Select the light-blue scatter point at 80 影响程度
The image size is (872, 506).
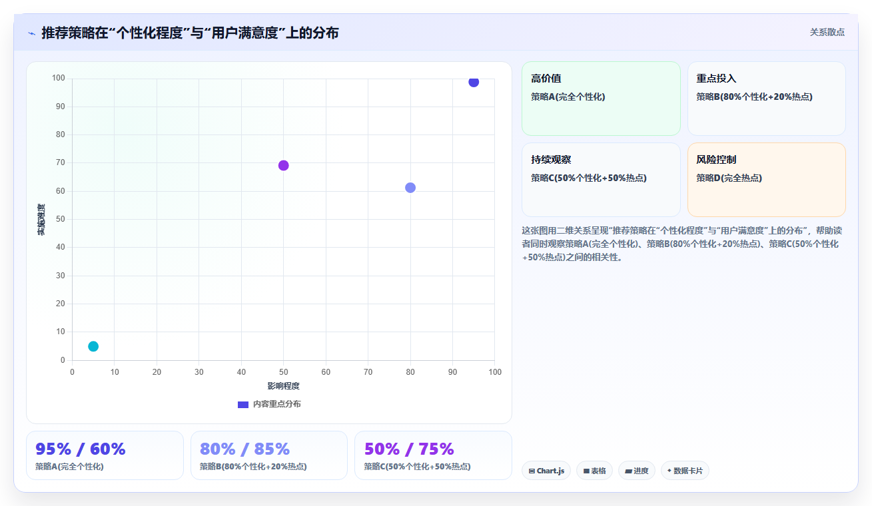coord(410,188)
